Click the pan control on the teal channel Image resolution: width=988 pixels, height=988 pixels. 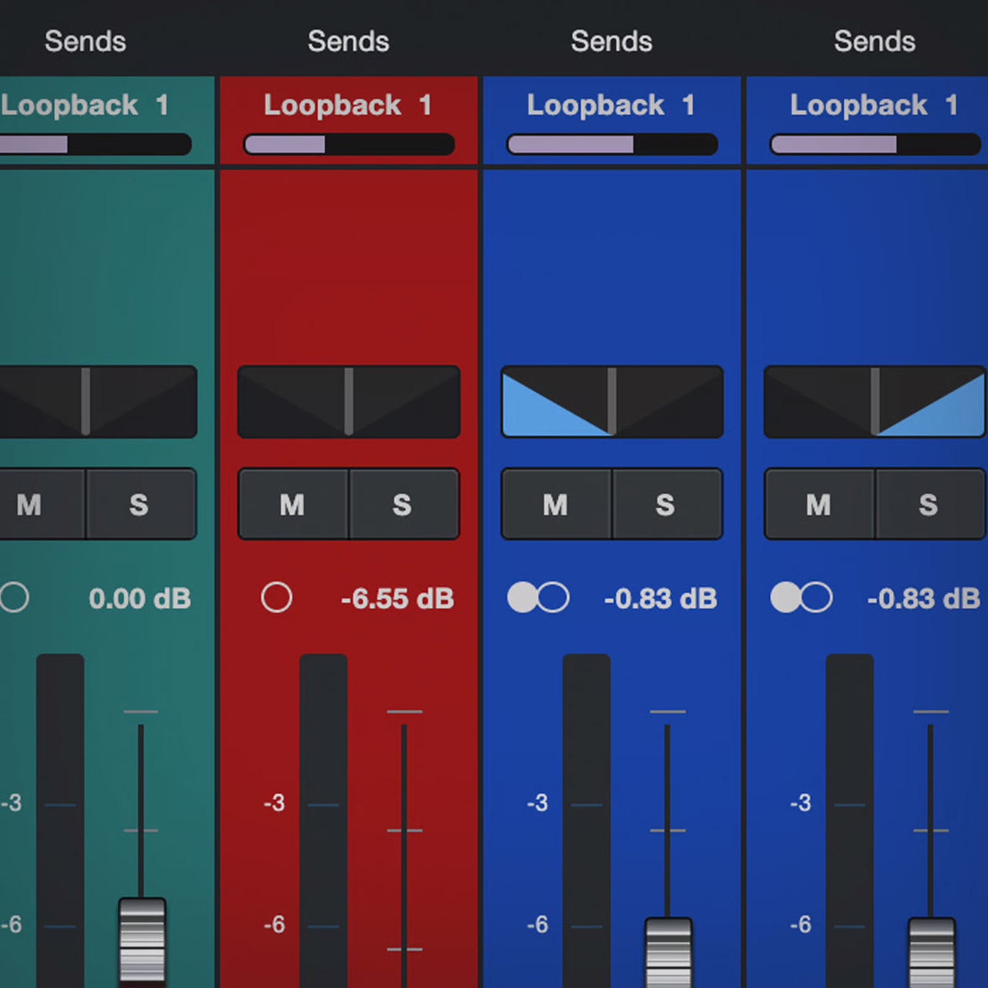pyautogui.click(x=93, y=402)
